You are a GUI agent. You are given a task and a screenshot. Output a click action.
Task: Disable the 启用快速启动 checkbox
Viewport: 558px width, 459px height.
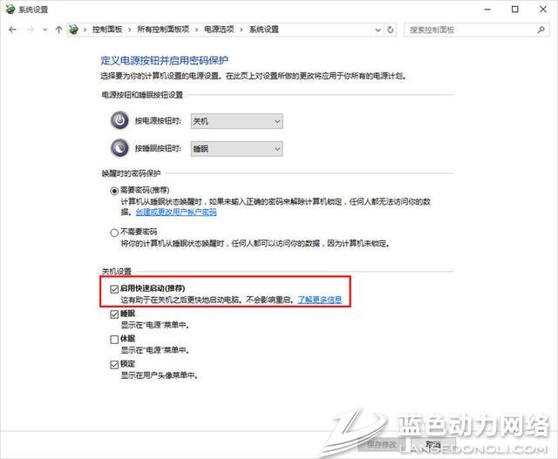[x=114, y=288]
